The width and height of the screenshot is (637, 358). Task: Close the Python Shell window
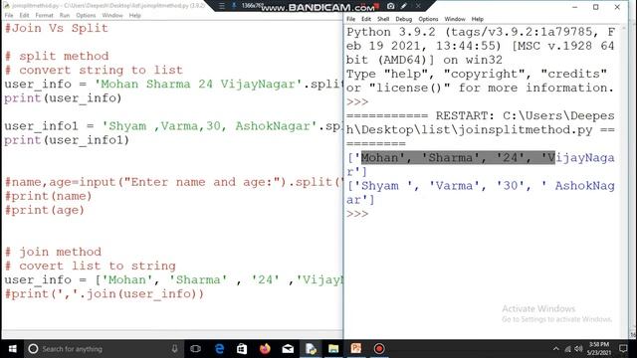[x=617, y=7]
